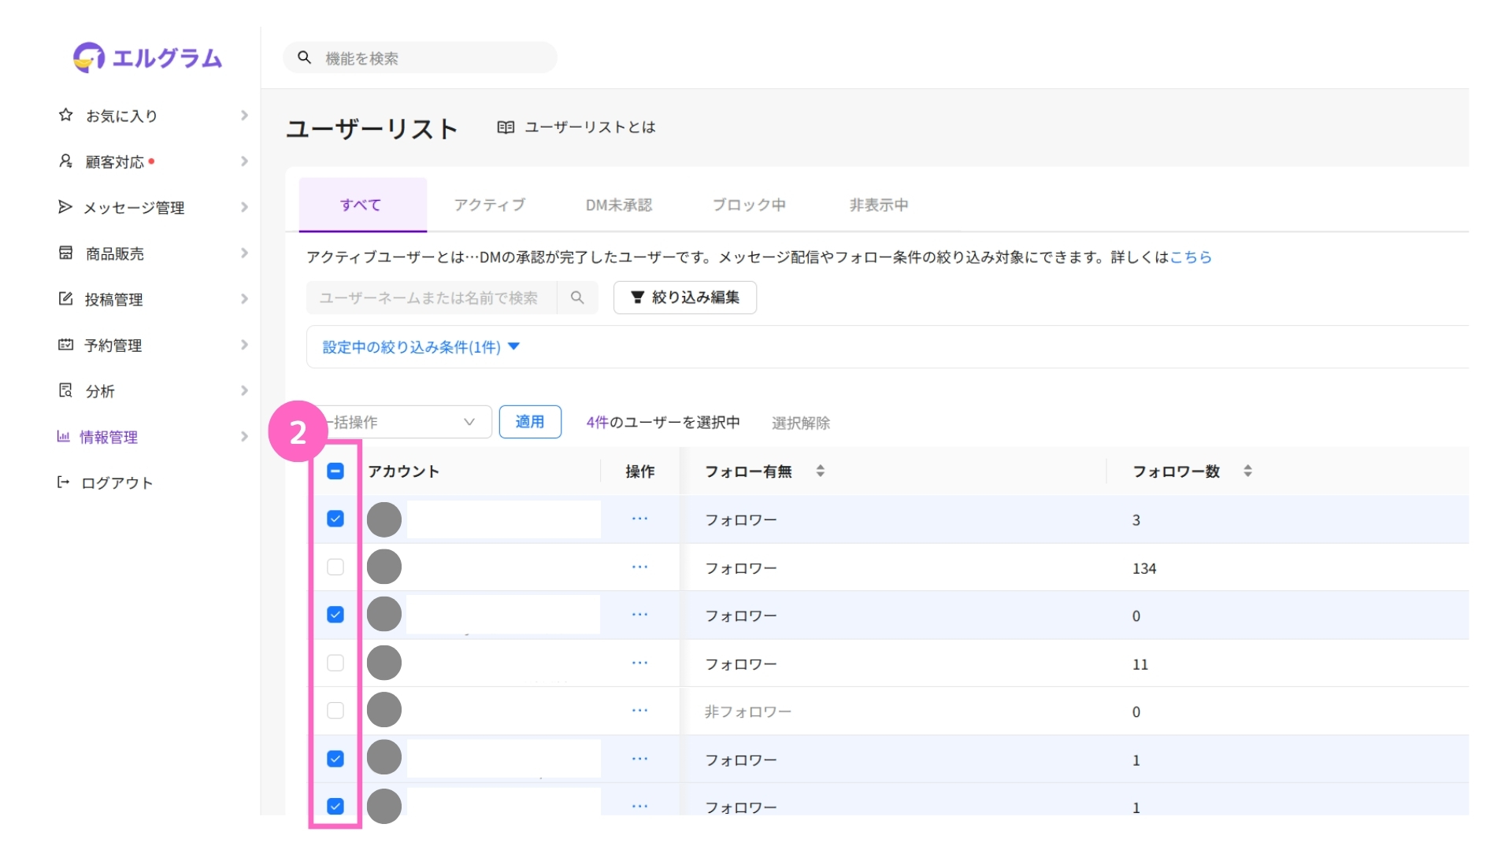The height and width of the screenshot is (850, 1512).
Task: Switch to the ブロック中 tab
Action: tap(749, 205)
